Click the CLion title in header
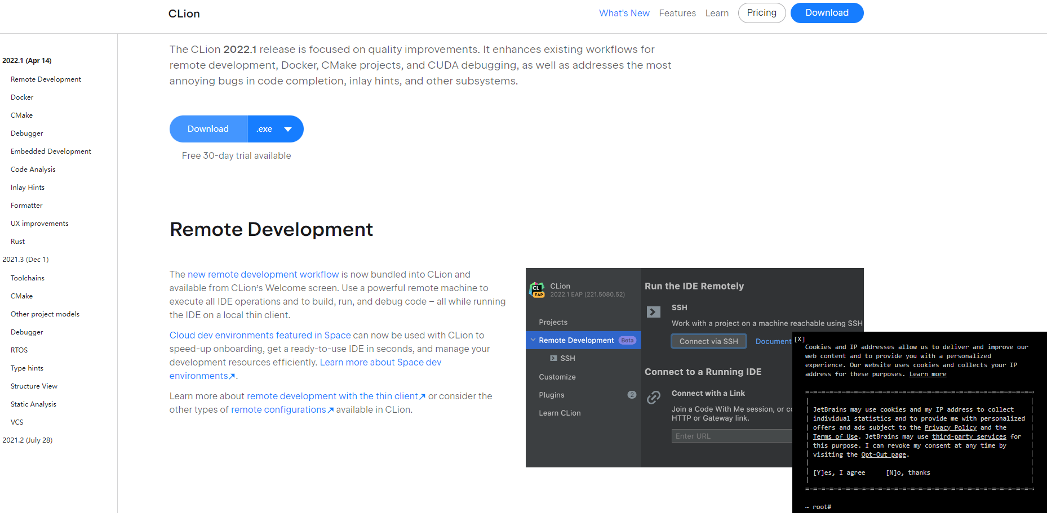This screenshot has width=1047, height=513. (184, 14)
